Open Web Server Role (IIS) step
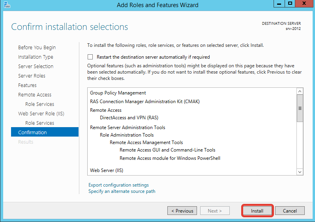This screenshot has width=315, height=222. click(x=41, y=114)
